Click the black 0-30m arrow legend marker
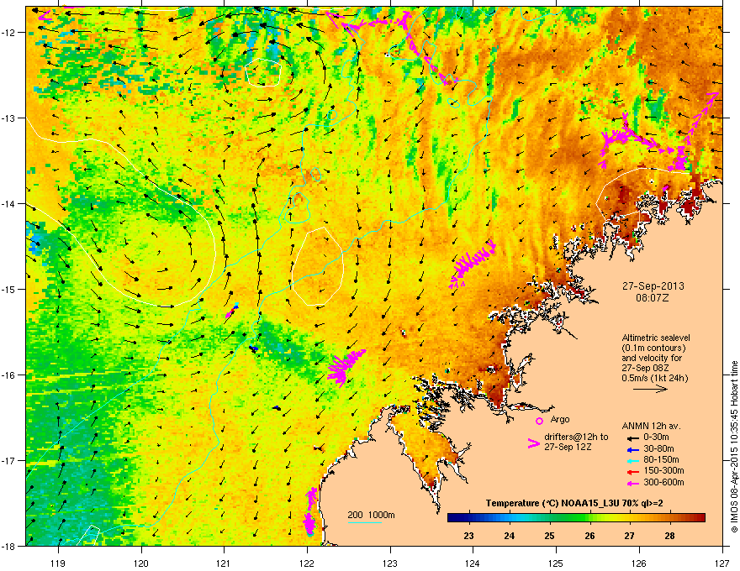This screenshot has width=740, height=571. tap(632, 437)
